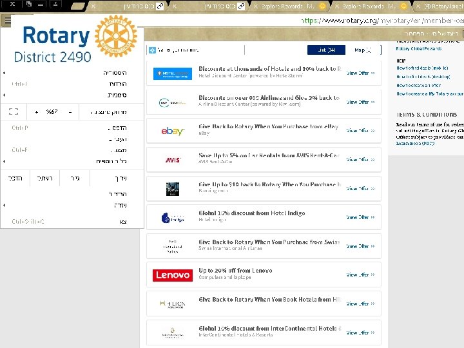Switch to the Map view button
464x348 pixels.
pyautogui.click(x=362, y=50)
